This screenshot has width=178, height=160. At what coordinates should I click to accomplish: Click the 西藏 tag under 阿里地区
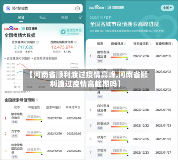pyautogui.click(x=100, y=128)
